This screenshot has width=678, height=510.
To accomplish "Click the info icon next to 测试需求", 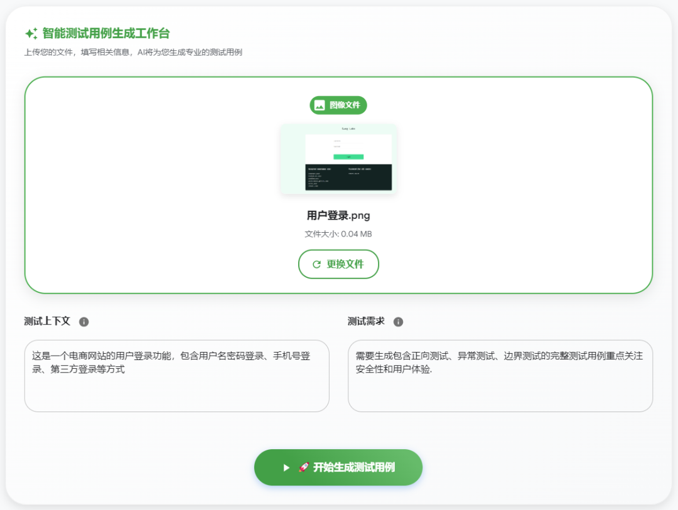I will point(398,322).
